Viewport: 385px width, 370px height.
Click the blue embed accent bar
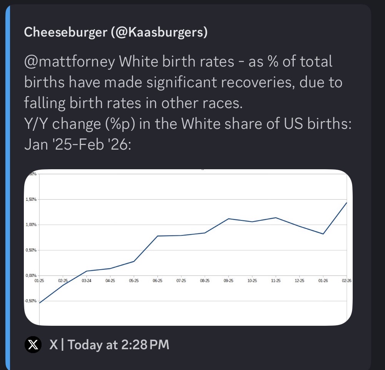click(8, 187)
